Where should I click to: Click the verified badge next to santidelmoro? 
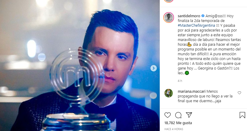pyautogui.click(x=203, y=16)
